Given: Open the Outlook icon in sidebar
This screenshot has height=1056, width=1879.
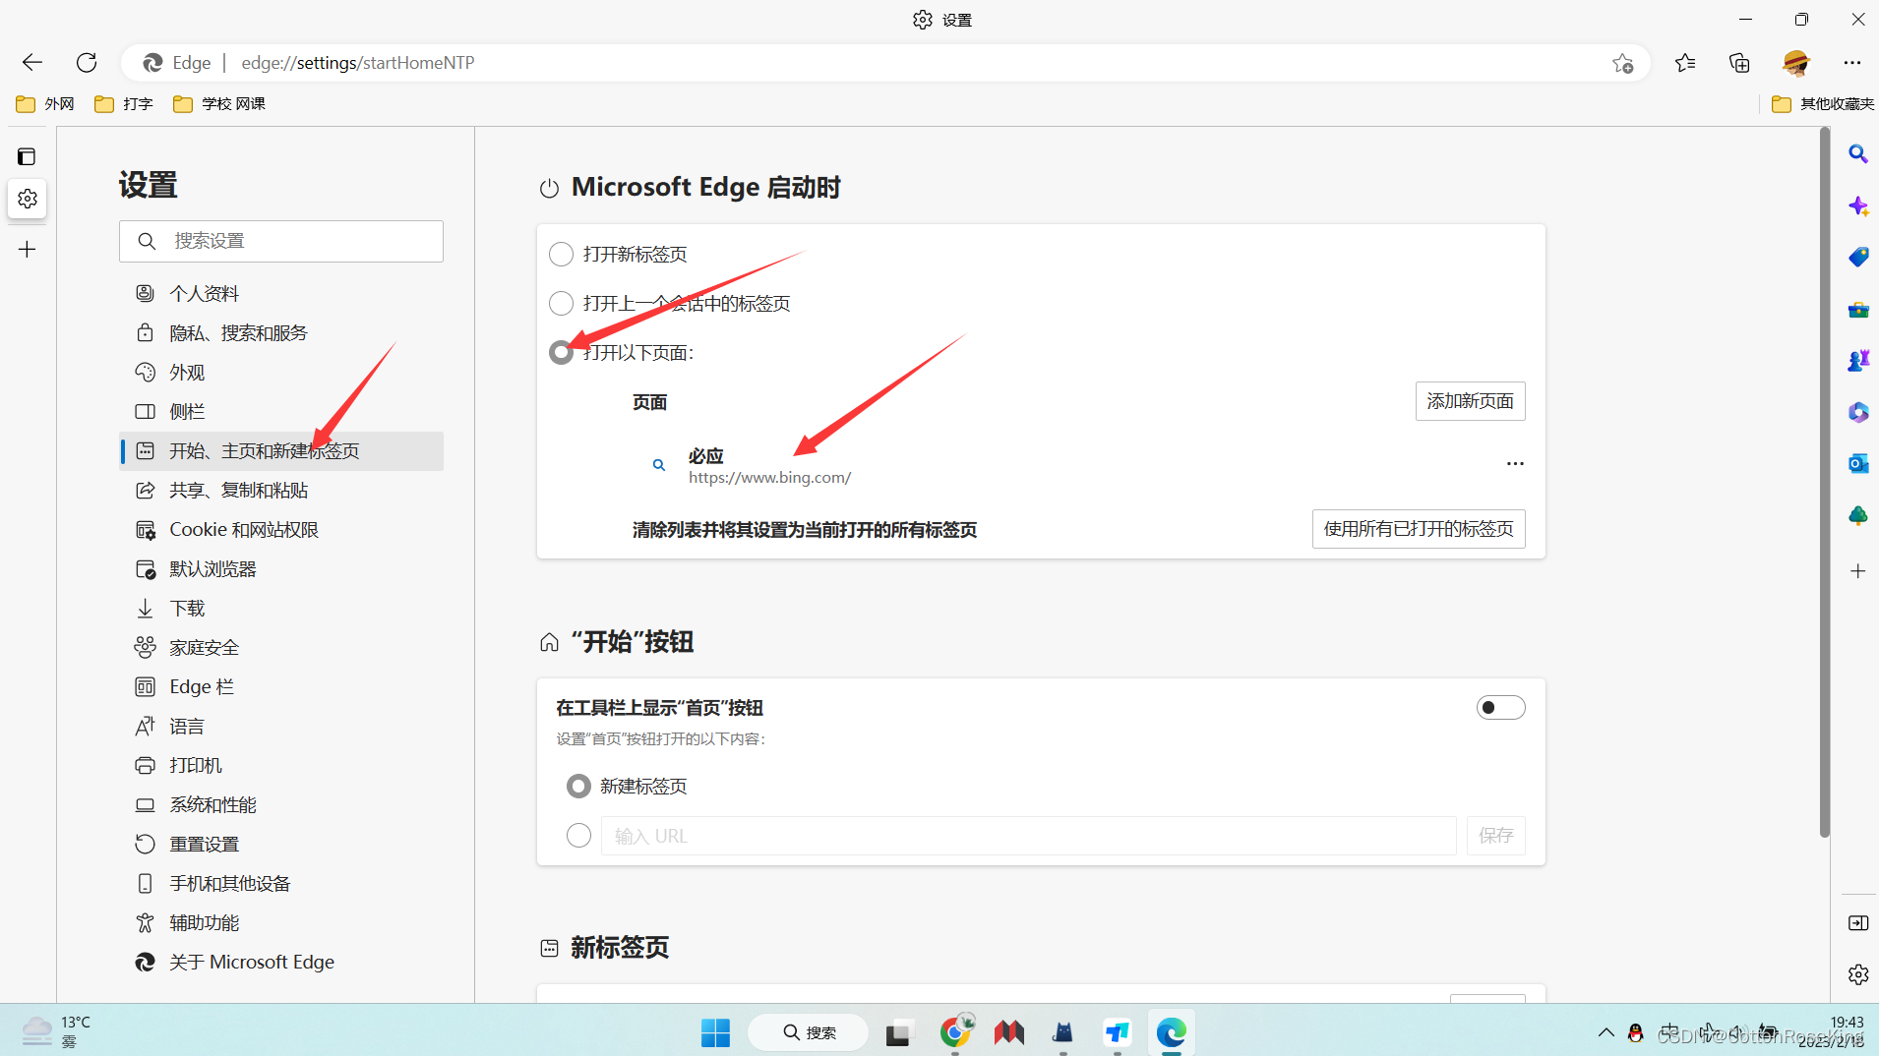Looking at the screenshot, I should tap(1858, 463).
